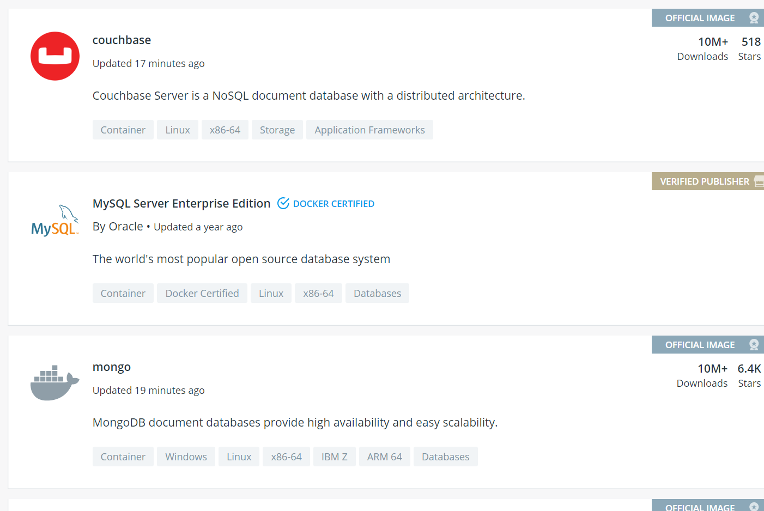Click the Docker Certified checkmark icon
764x511 pixels.
283,203
